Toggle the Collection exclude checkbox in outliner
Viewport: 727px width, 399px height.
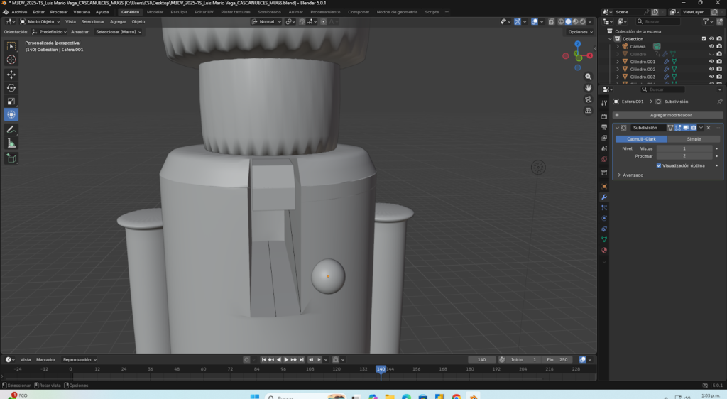(704, 39)
